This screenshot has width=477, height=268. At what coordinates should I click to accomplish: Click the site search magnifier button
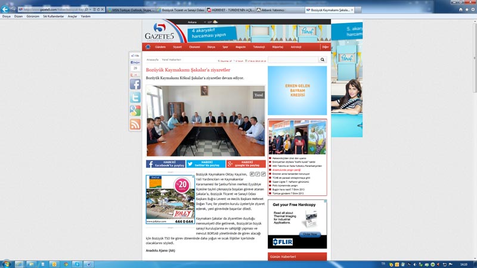click(x=323, y=60)
